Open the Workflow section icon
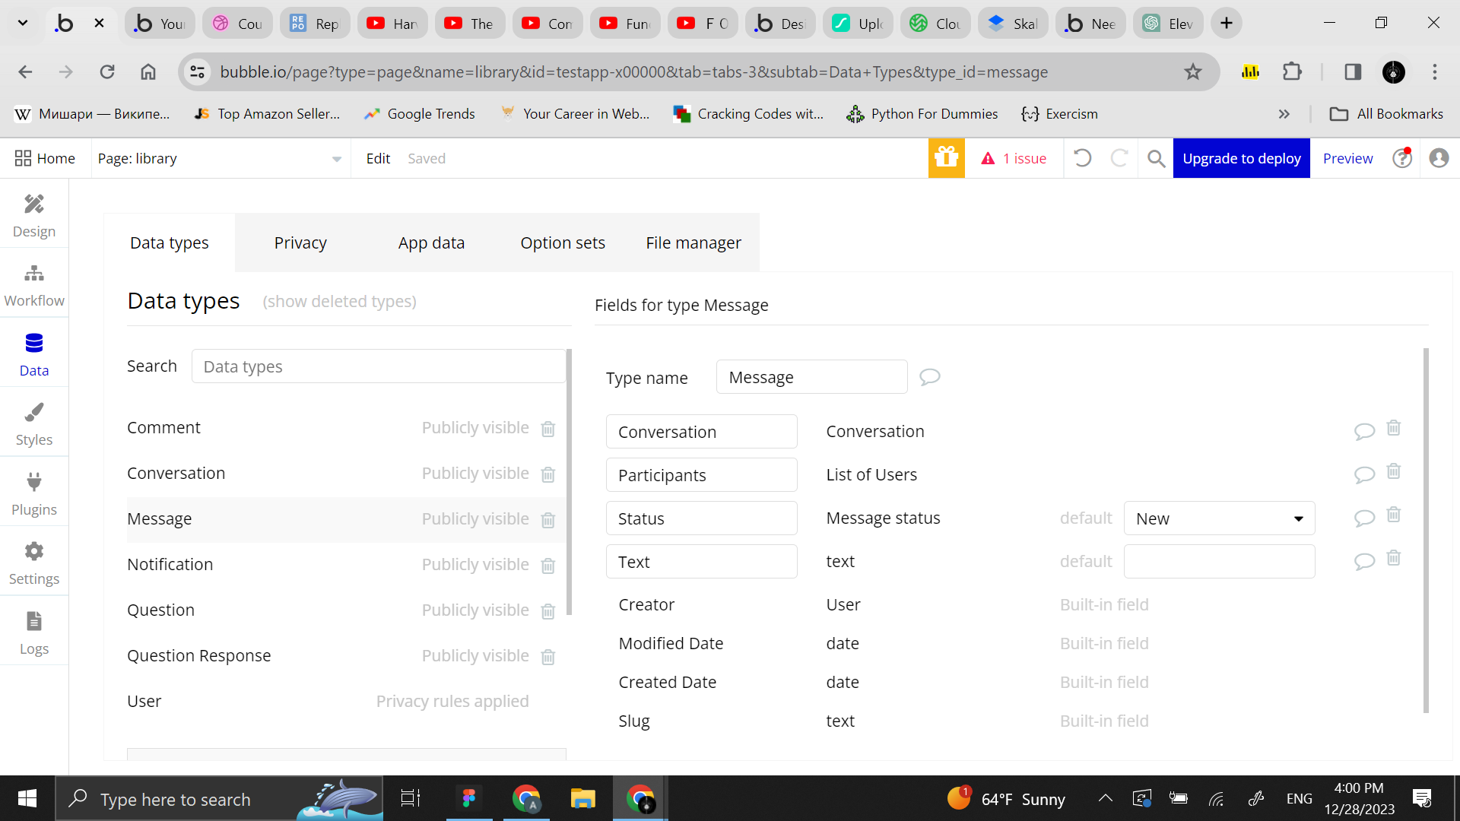This screenshot has height=821, width=1460. click(x=33, y=274)
